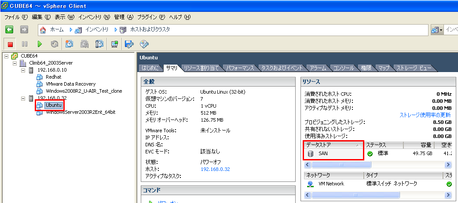Click the ストレージ使用率の更新 link
This screenshot has width=458, height=203.
point(425,115)
